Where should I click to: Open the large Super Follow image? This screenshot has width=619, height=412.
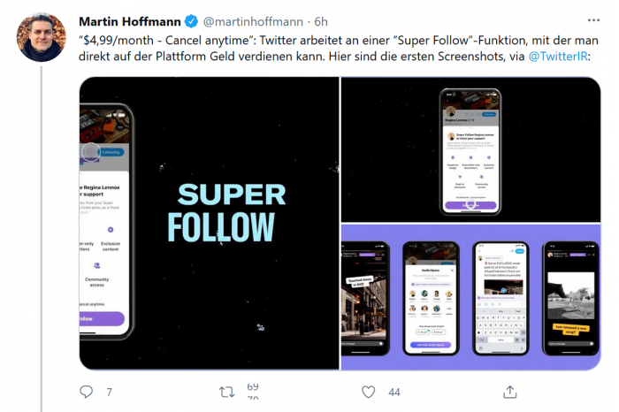coord(209,223)
